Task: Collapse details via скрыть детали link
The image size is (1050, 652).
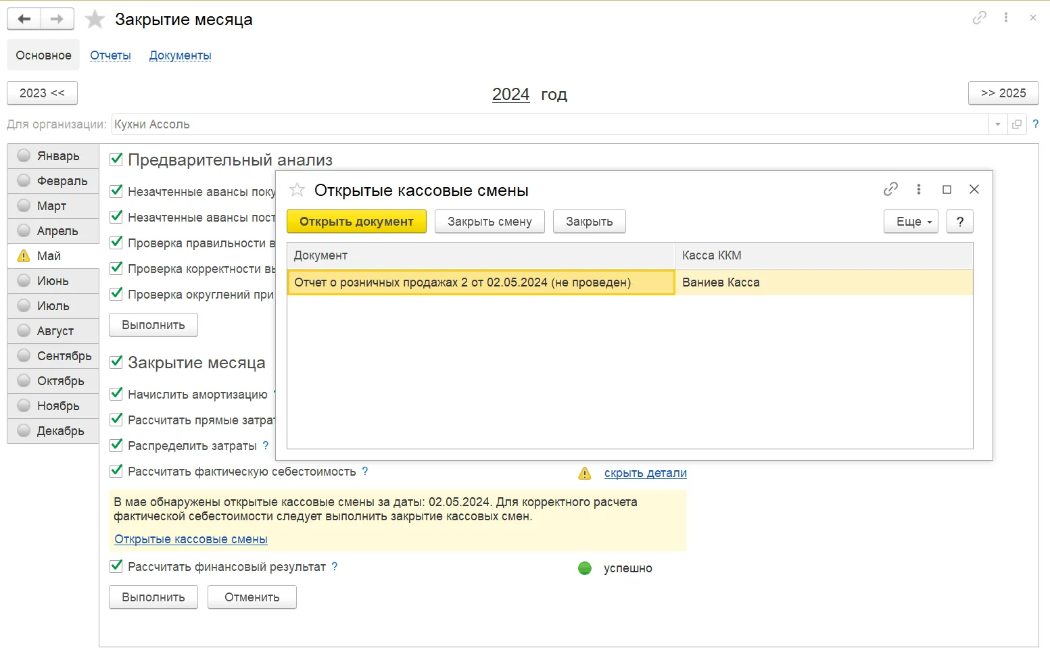Action: (x=645, y=473)
